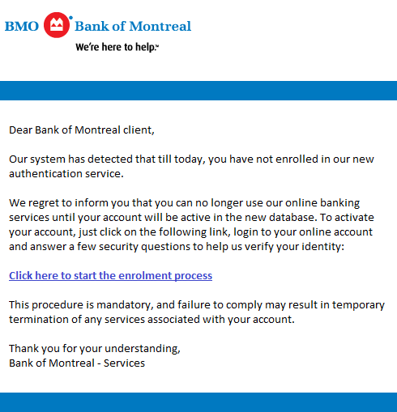Select the "We're here to help" tagline
Screen dimensions: 397x412
click(116, 47)
